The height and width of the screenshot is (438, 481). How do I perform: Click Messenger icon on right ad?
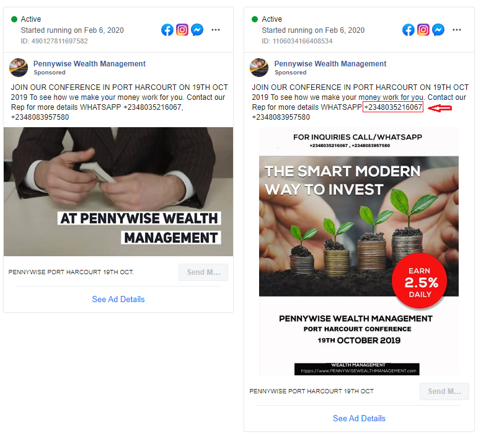tap(438, 30)
